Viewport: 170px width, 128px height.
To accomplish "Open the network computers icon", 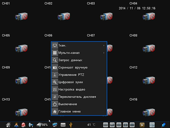I will point(55,125).
